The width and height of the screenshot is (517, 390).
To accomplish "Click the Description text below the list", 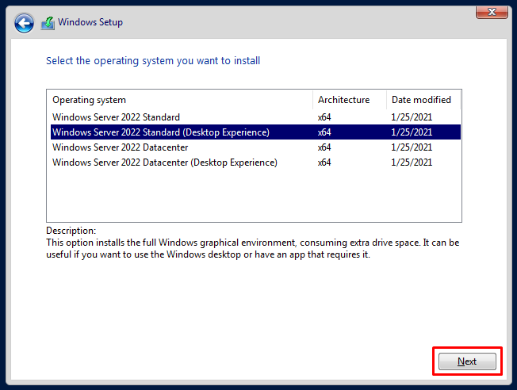I will 253,249.
